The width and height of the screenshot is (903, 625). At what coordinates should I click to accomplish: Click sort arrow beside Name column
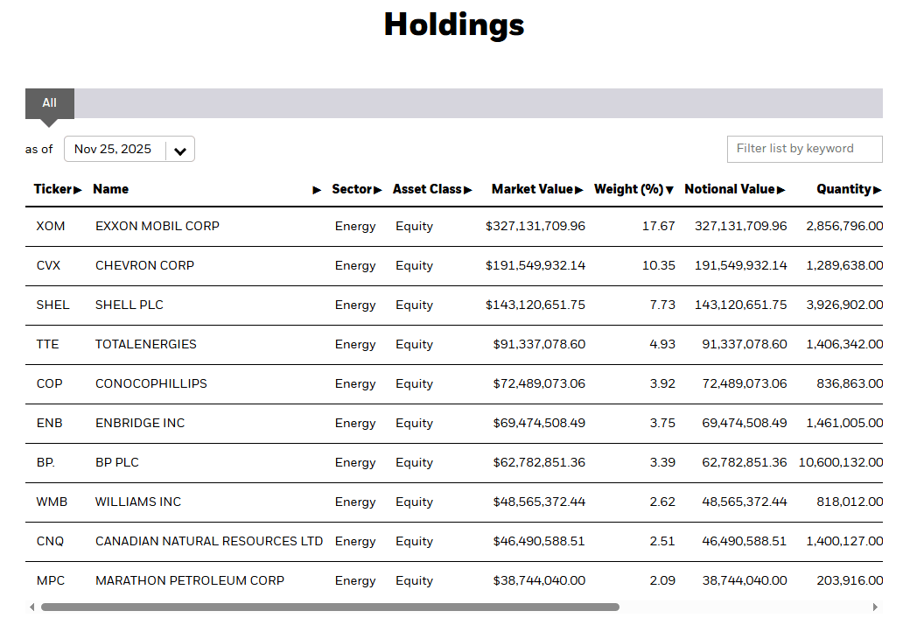coord(317,190)
